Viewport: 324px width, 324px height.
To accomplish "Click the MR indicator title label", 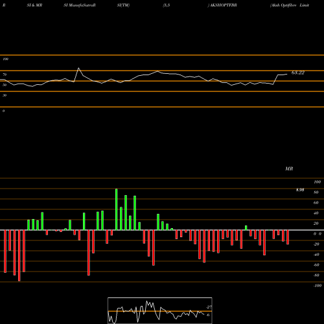I will tap(289, 168).
